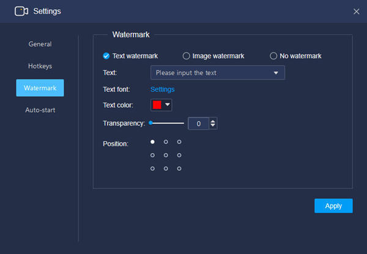The image size is (367, 254).
Task: Select the middle-left watermark position dot
Action: 152,155
